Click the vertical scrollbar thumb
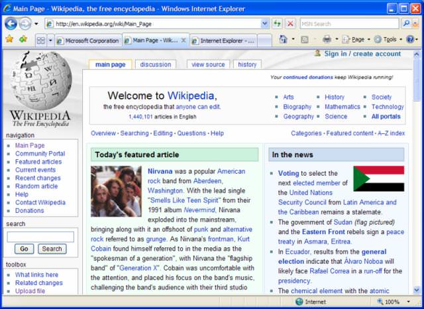The image size is (424, 309). pyautogui.click(x=417, y=80)
